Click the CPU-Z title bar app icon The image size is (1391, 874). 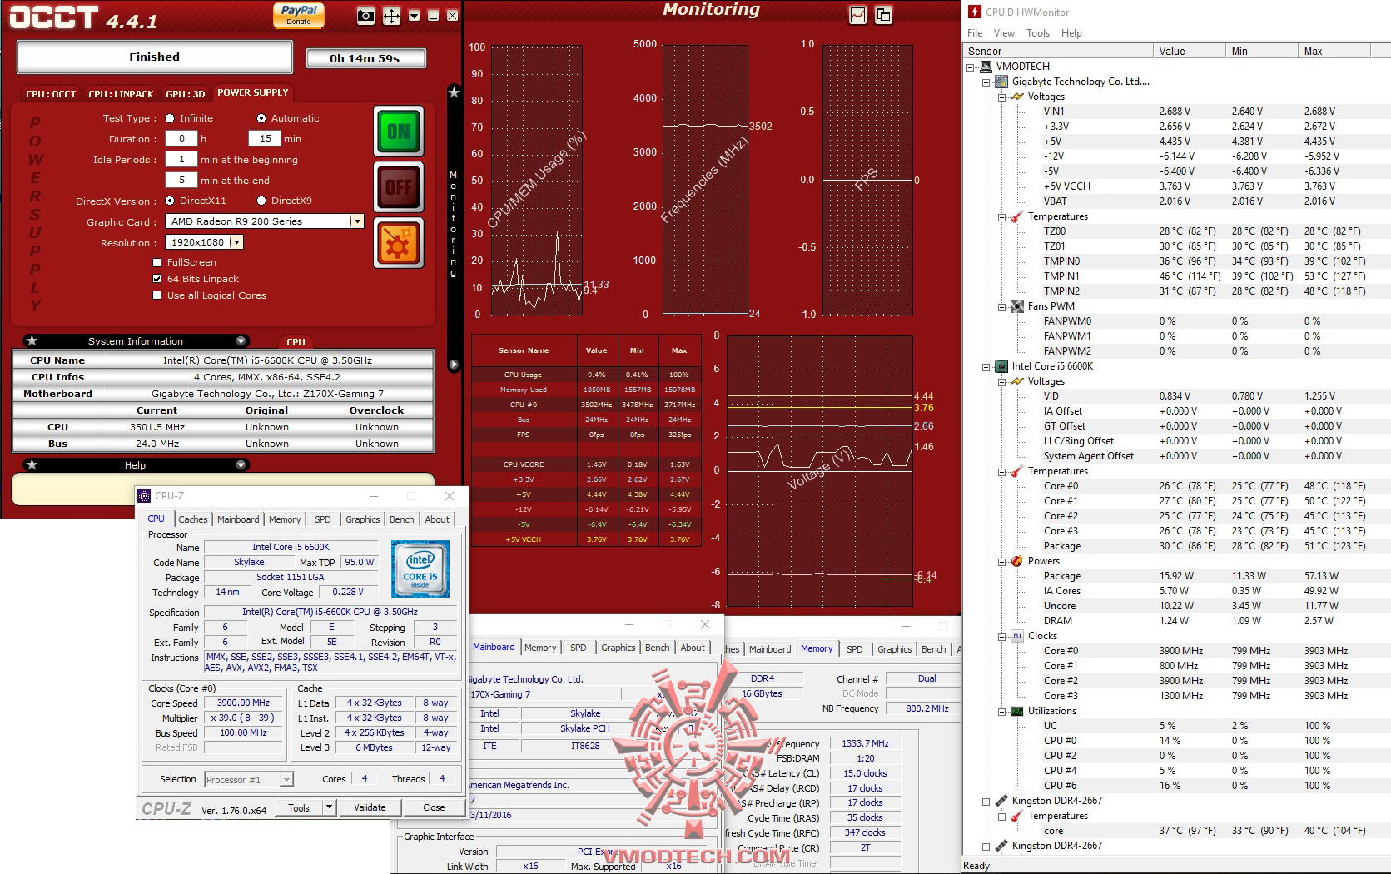[x=144, y=496]
